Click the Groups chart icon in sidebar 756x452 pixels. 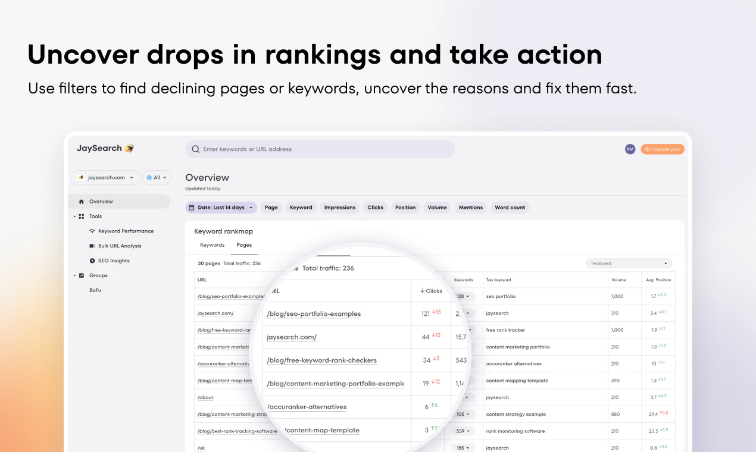82,275
